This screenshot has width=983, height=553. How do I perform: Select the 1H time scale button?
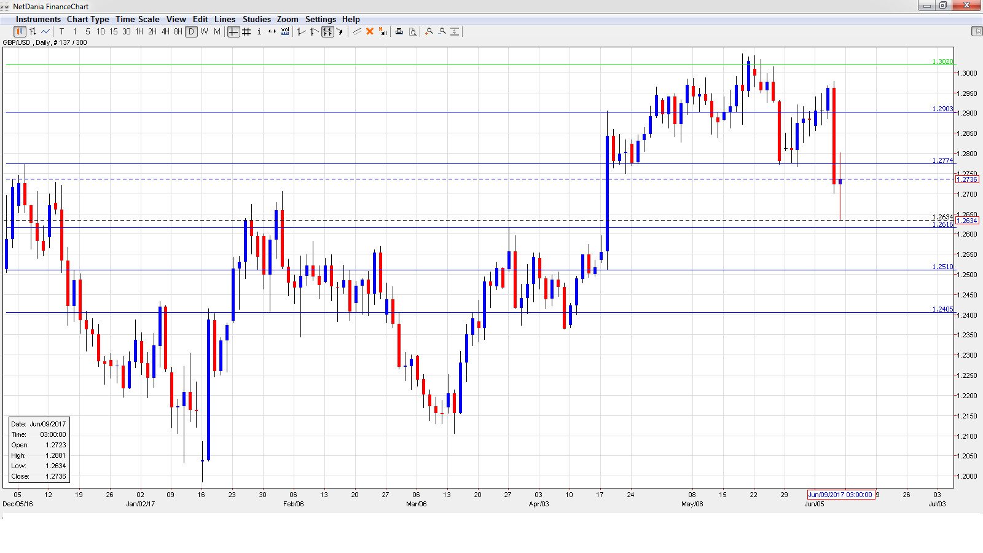pyautogui.click(x=139, y=31)
